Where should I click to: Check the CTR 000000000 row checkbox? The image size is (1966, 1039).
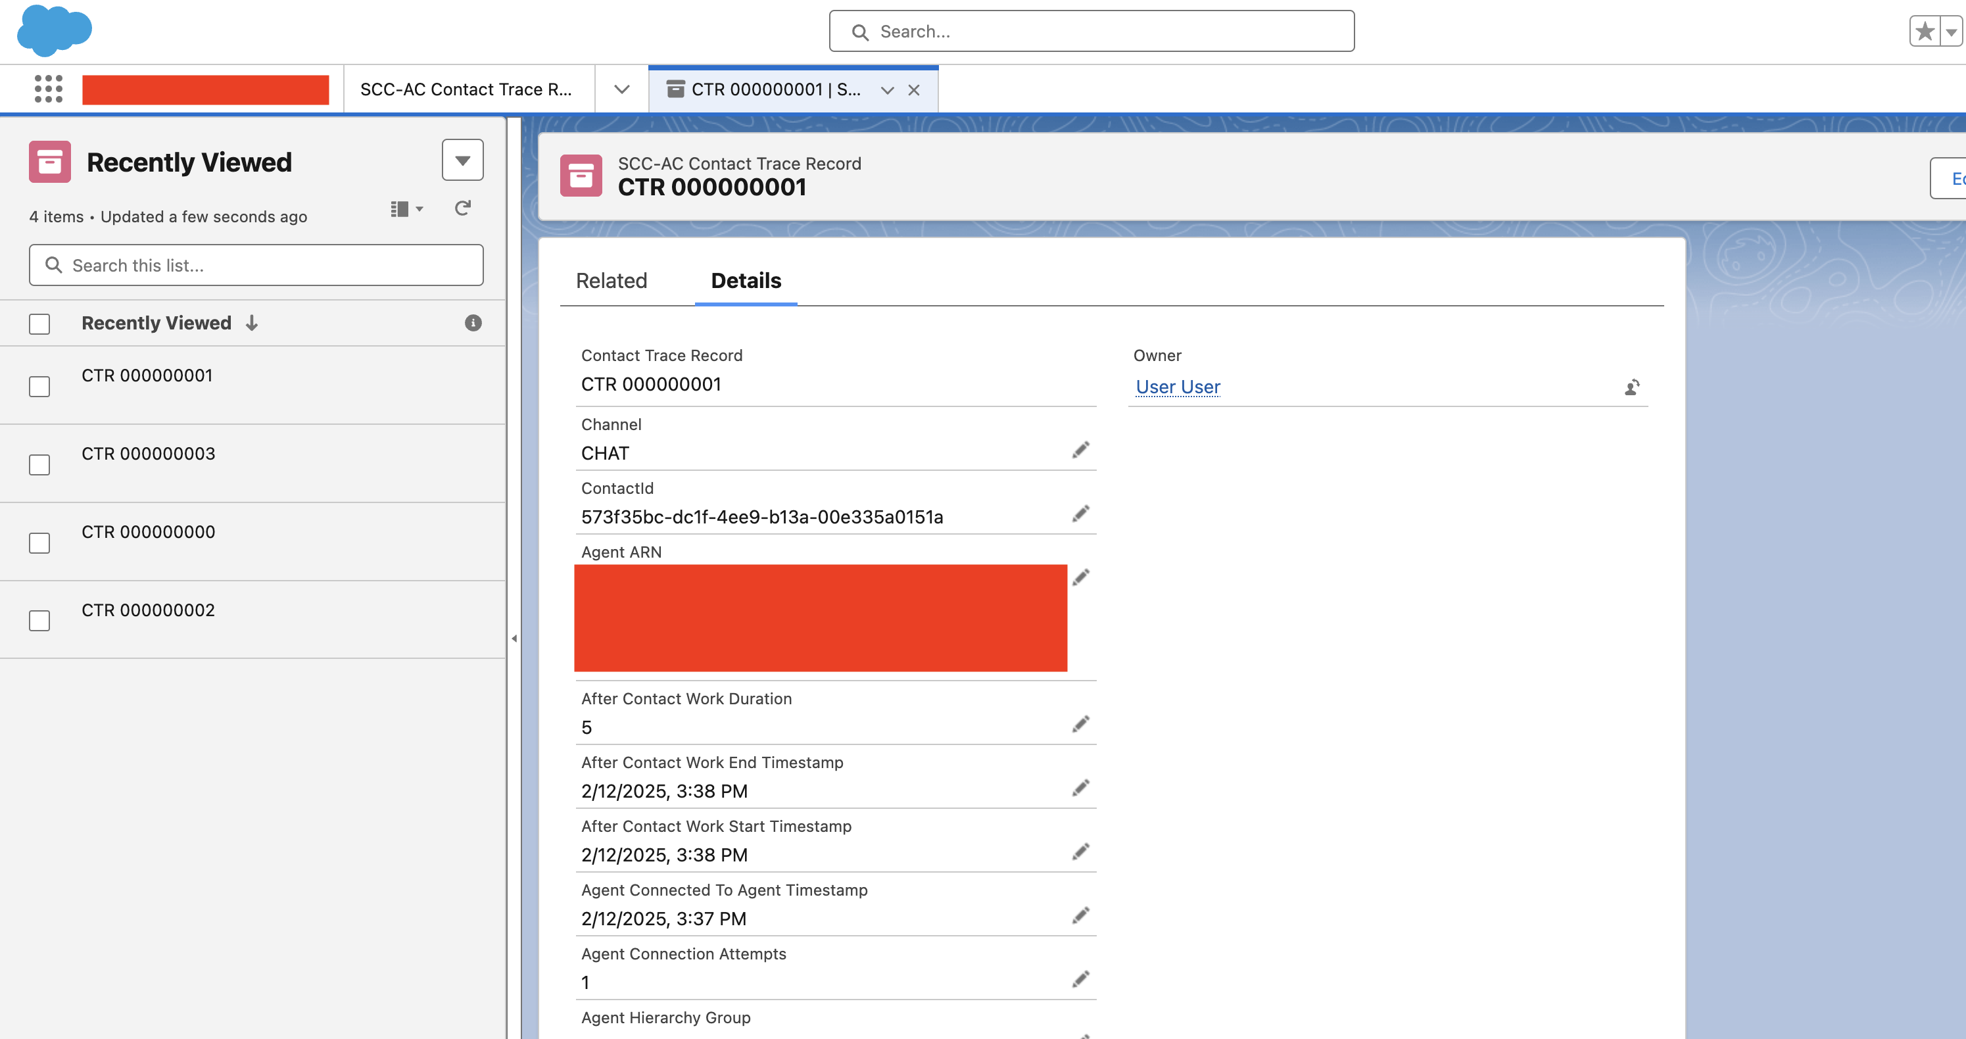[x=39, y=543]
